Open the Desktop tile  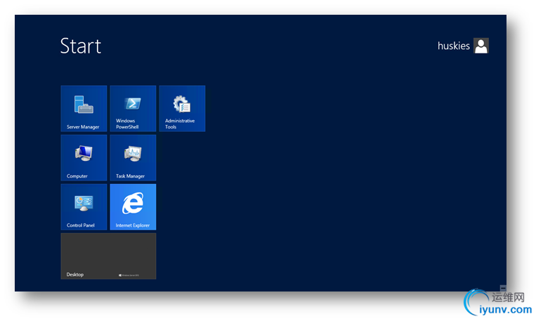pyautogui.click(x=108, y=256)
